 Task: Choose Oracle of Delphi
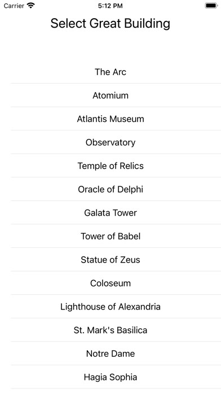(111, 189)
